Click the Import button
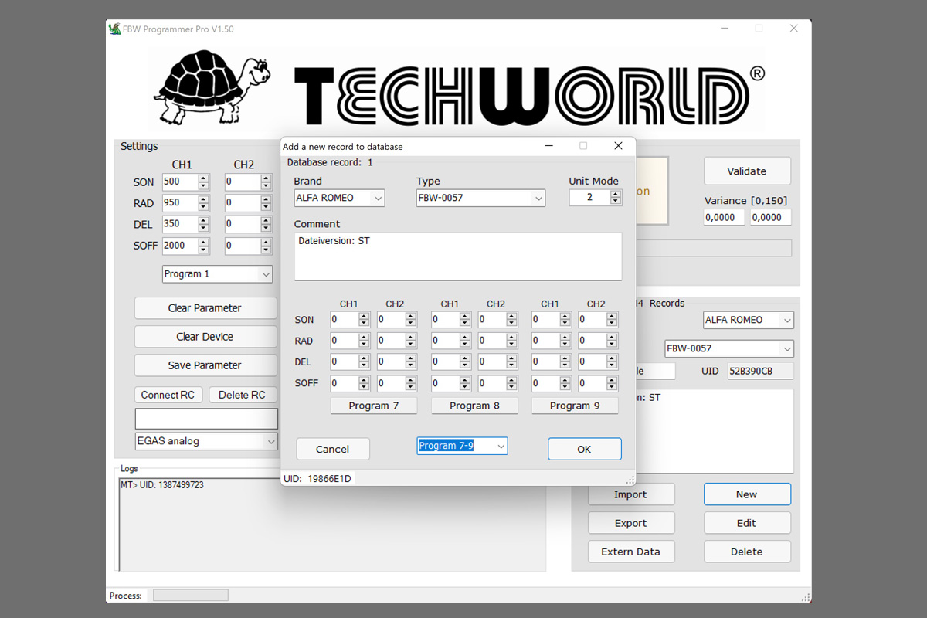This screenshot has height=618, width=927. coord(631,494)
